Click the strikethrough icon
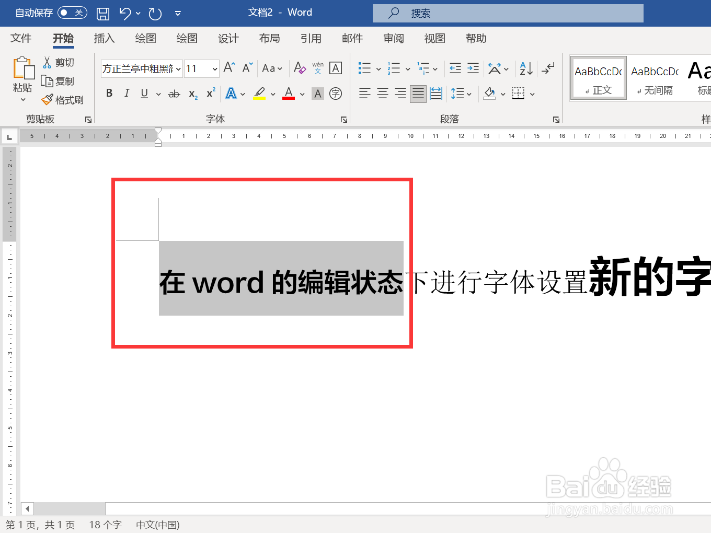 click(174, 94)
